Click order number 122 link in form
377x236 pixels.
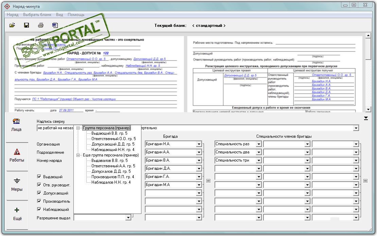click(106, 53)
